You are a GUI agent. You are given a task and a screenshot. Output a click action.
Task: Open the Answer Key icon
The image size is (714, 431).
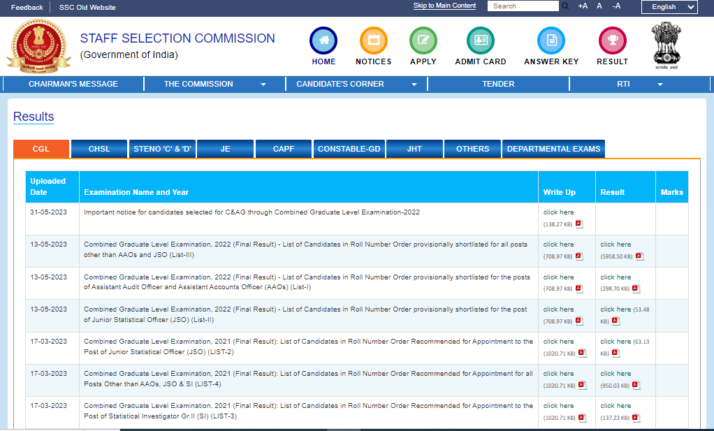click(551, 41)
